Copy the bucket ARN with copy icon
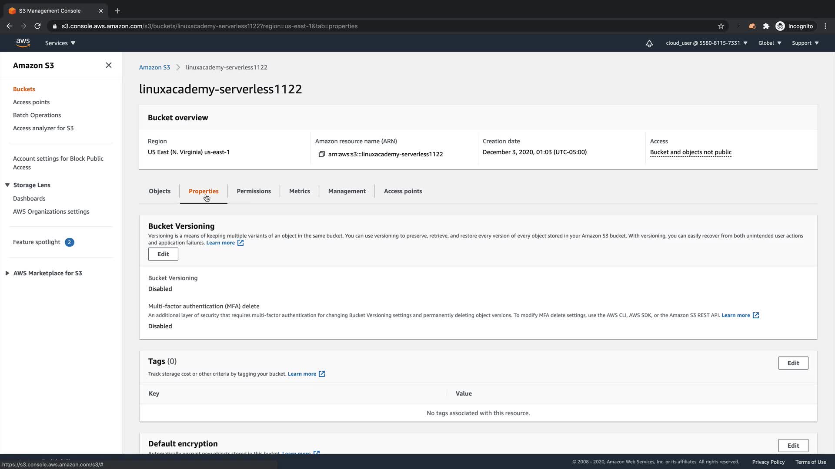The height and width of the screenshot is (469, 835). (x=321, y=154)
